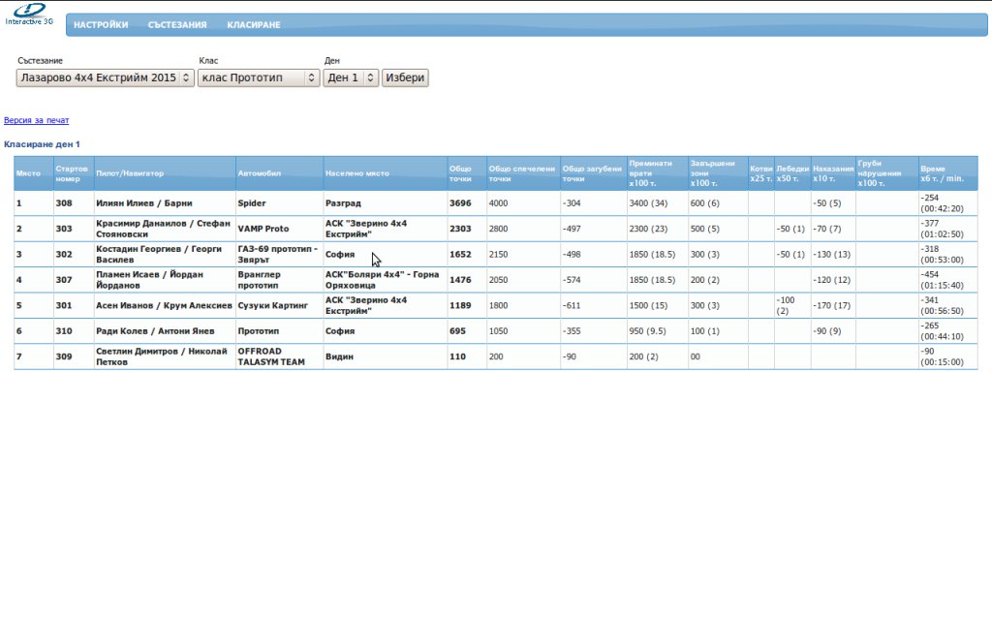Screen dimensions: 992x620
Task: Open the НАСТРОЙКИ menu
Action: coord(101,24)
